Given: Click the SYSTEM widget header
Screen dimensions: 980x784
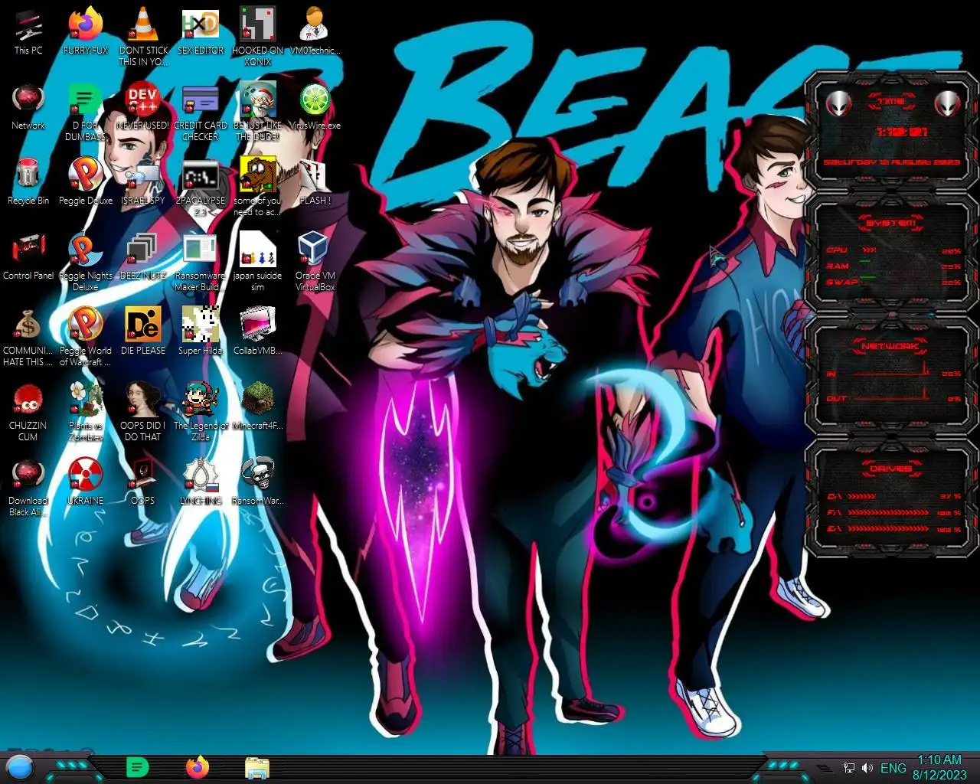Looking at the screenshot, I should tap(891, 223).
